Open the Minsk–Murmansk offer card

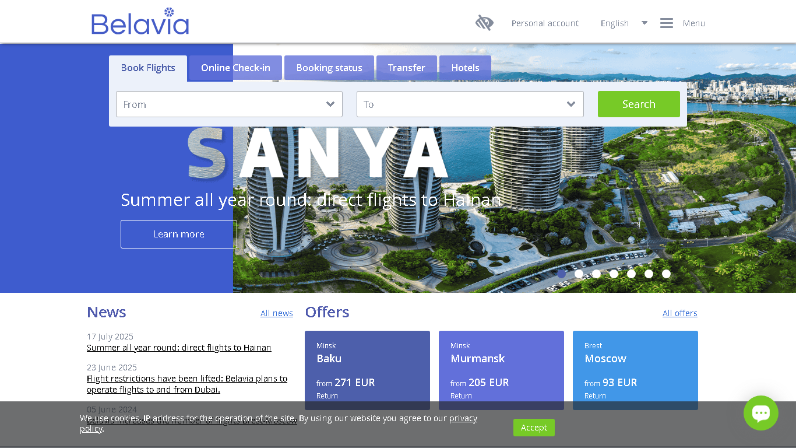pyautogui.click(x=501, y=370)
